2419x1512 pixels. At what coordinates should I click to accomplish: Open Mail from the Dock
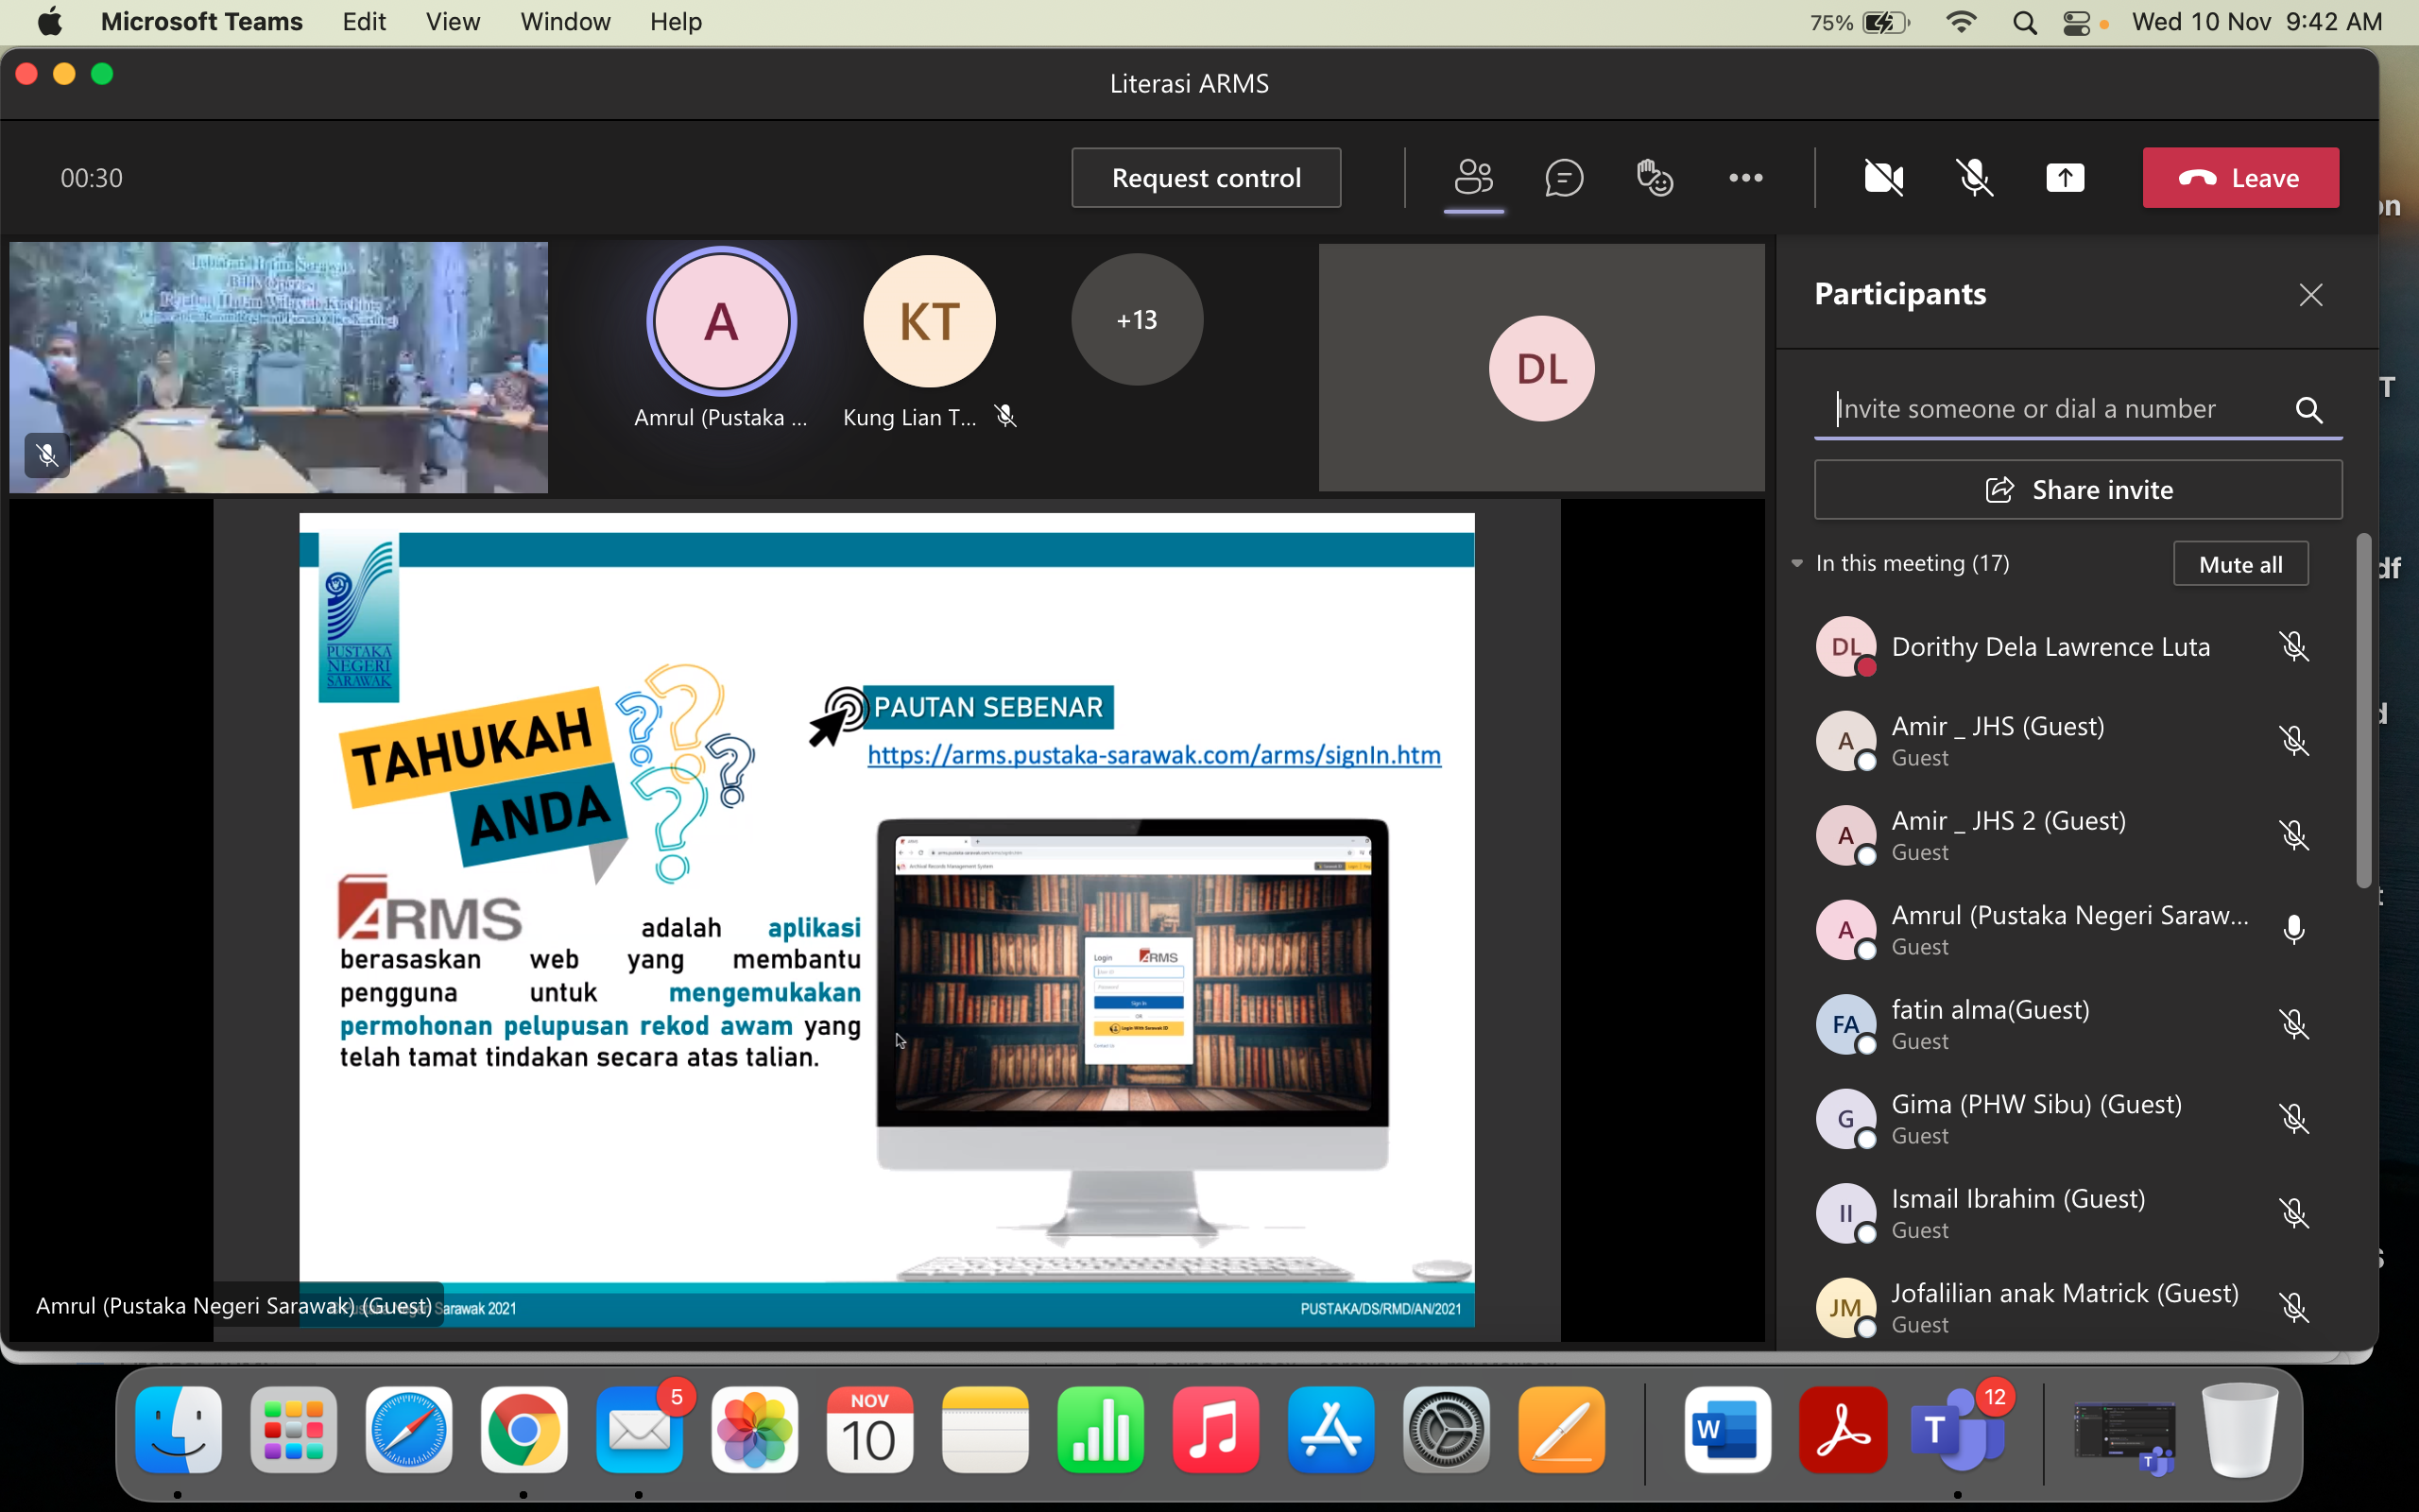[x=639, y=1430]
